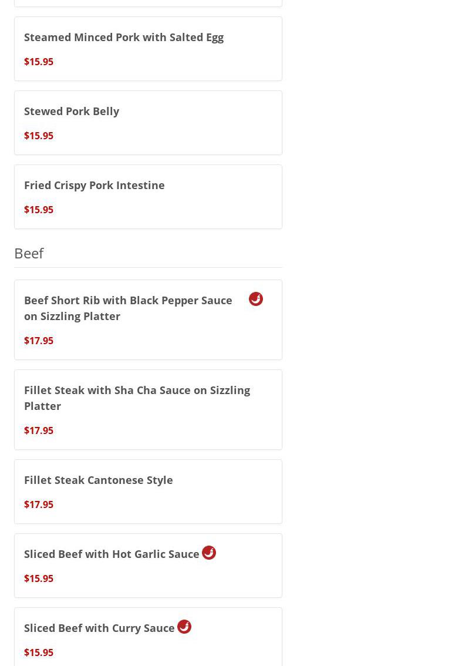Select Sliced Beef with Curry Sauce
This screenshot has height=666, width=452.
[99, 628]
